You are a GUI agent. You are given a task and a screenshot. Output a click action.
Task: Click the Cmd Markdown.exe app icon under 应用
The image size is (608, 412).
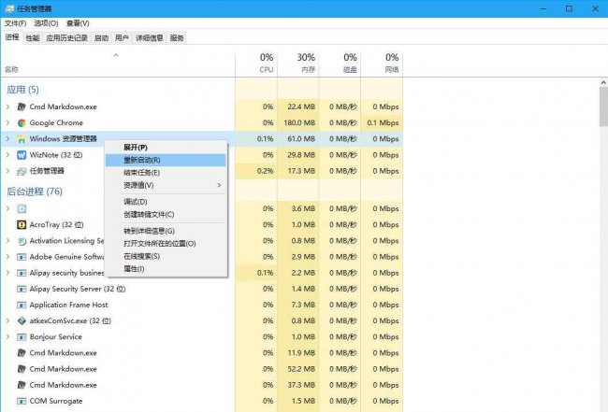(x=22, y=107)
